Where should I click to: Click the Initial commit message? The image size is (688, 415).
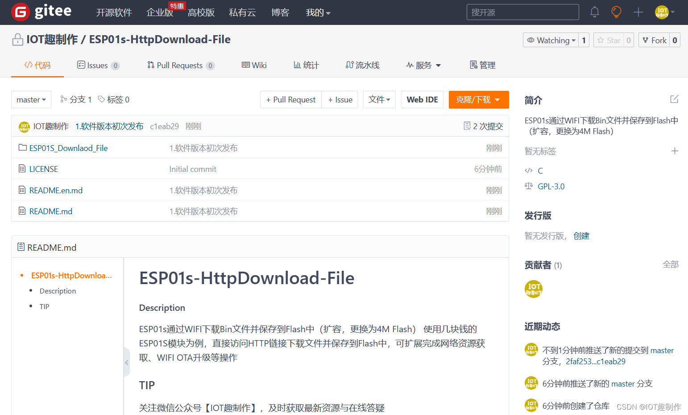[x=193, y=169]
